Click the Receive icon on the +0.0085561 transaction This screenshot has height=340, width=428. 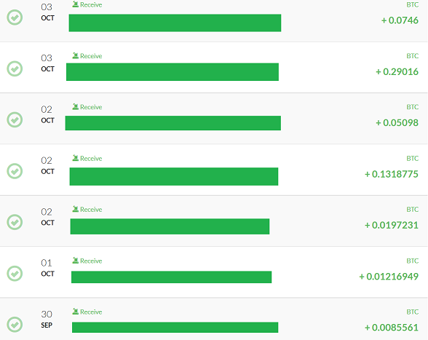pos(76,312)
